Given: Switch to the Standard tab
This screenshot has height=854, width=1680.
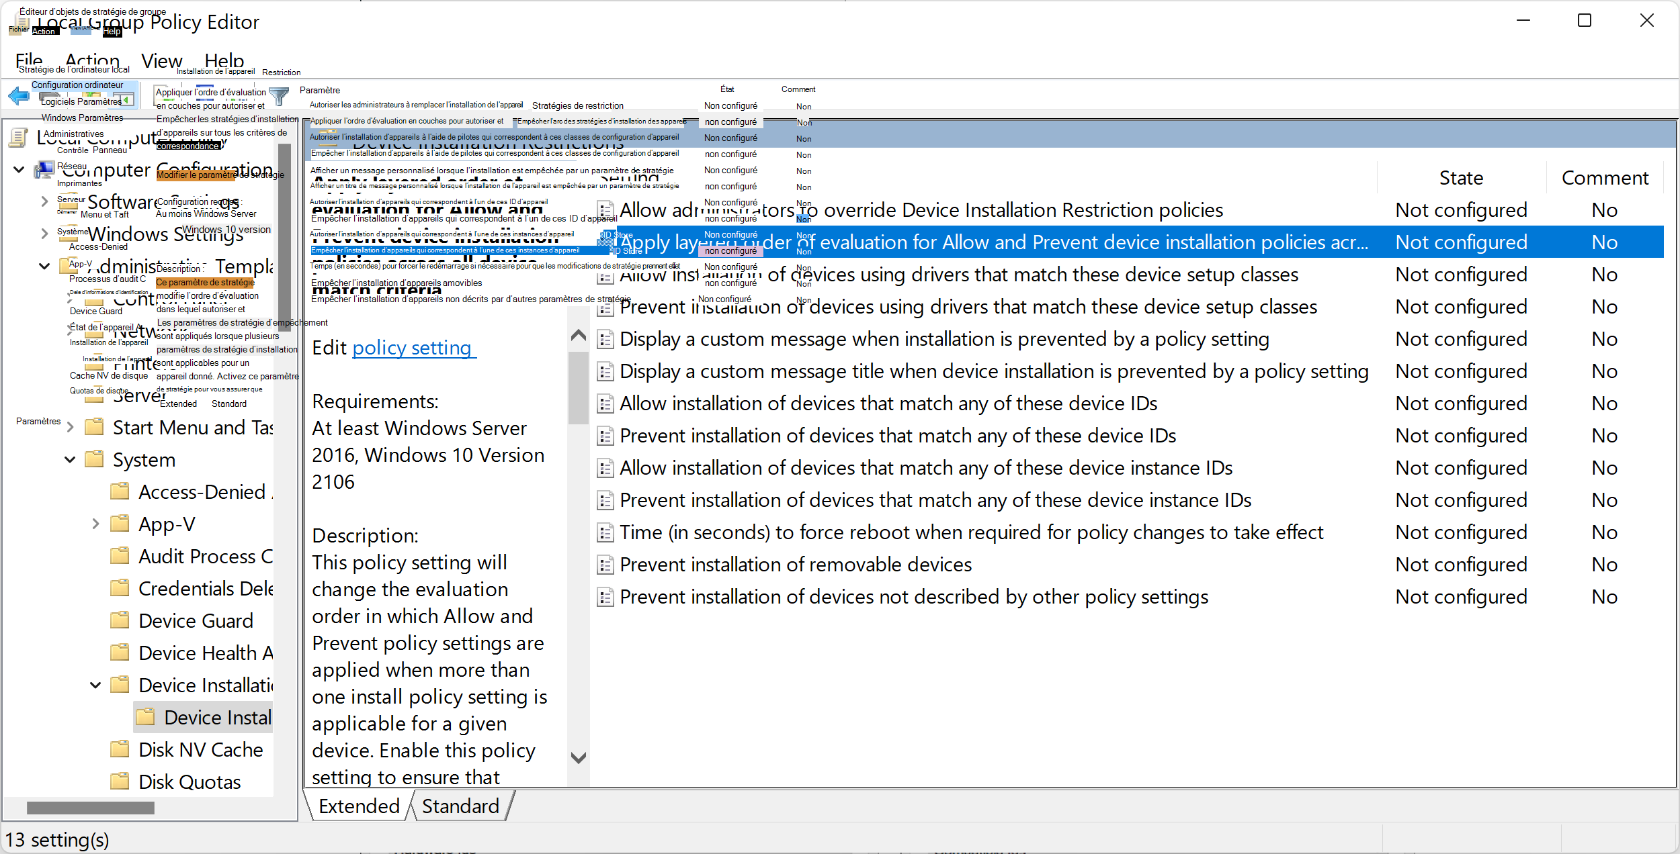Looking at the screenshot, I should pos(460,806).
